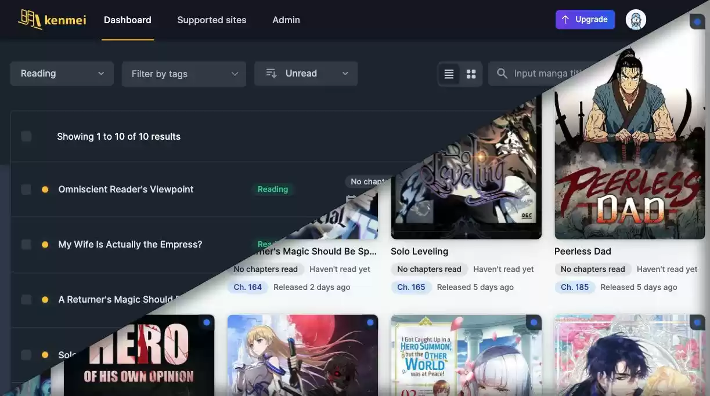This screenshot has height=396, width=710.
Task: Click No chapters read under Peerless Dad
Action: point(593,269)
